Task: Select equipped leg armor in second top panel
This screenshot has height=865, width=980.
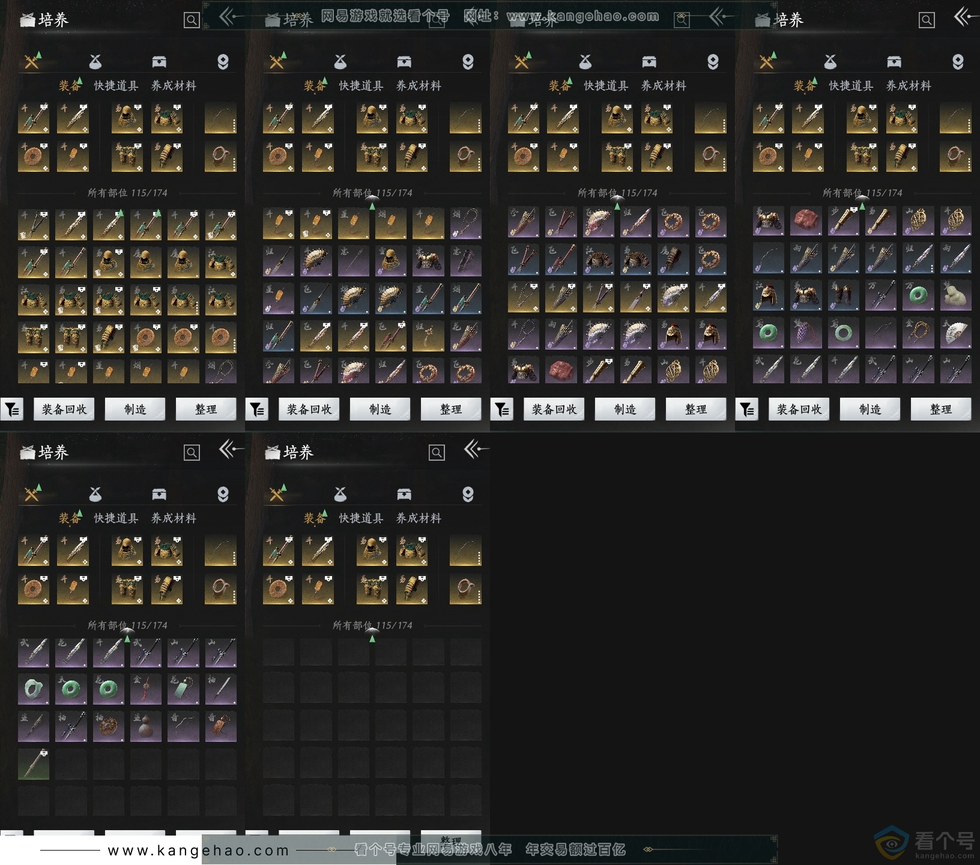Action: pos(372,156)
